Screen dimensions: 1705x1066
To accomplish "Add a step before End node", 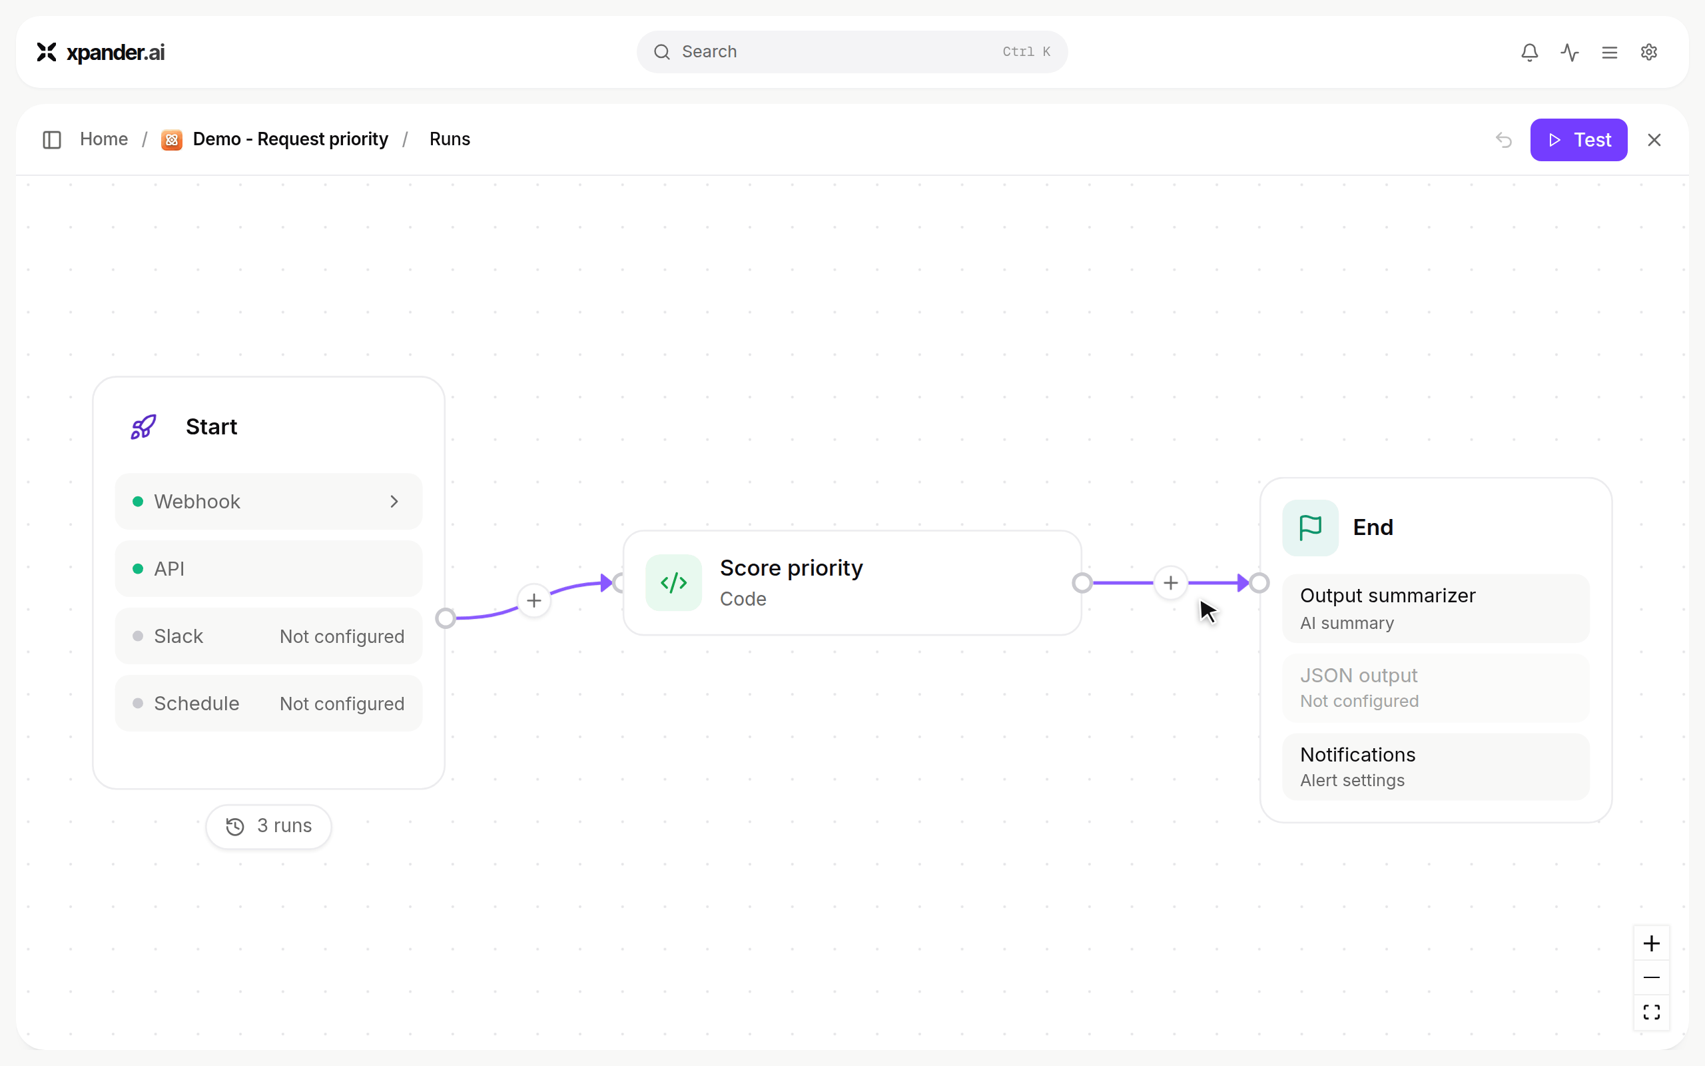I will click(1171, 582).
